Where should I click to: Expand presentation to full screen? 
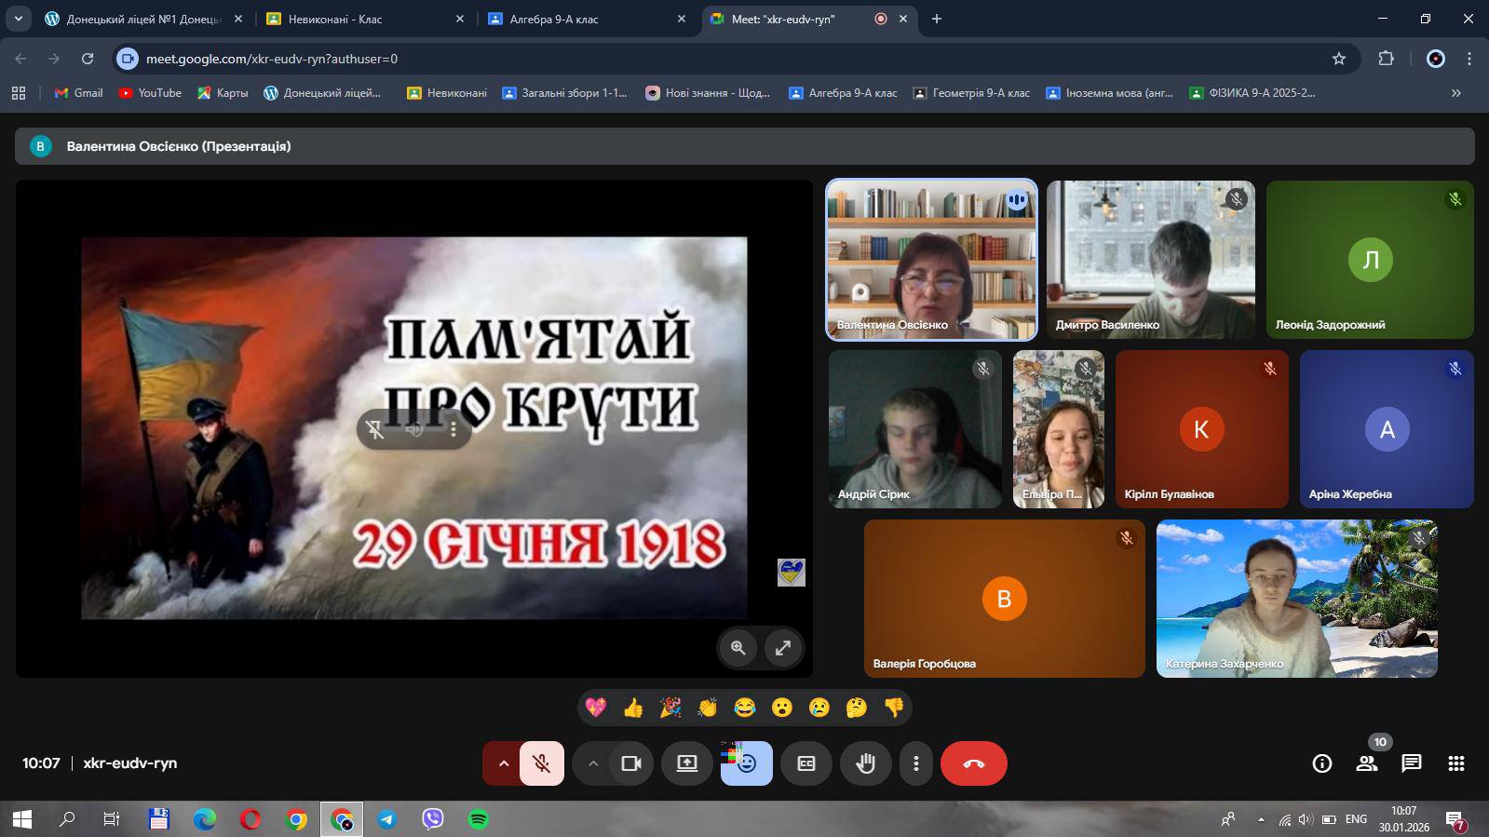click(x=783, y=648)
